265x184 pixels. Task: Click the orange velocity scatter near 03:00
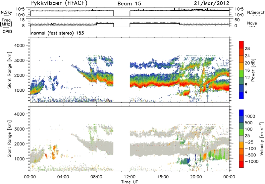pyautogui.click(x=54, y=152)
